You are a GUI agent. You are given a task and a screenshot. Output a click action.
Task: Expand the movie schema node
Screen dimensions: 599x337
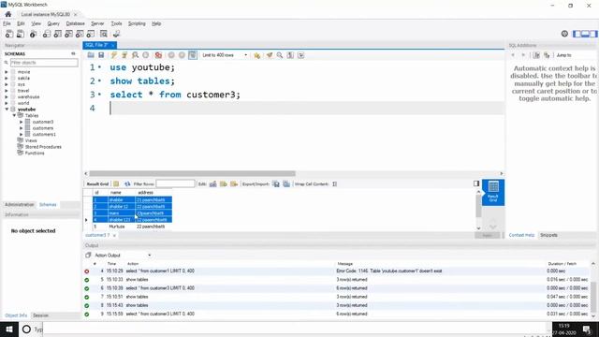point(7,72)
